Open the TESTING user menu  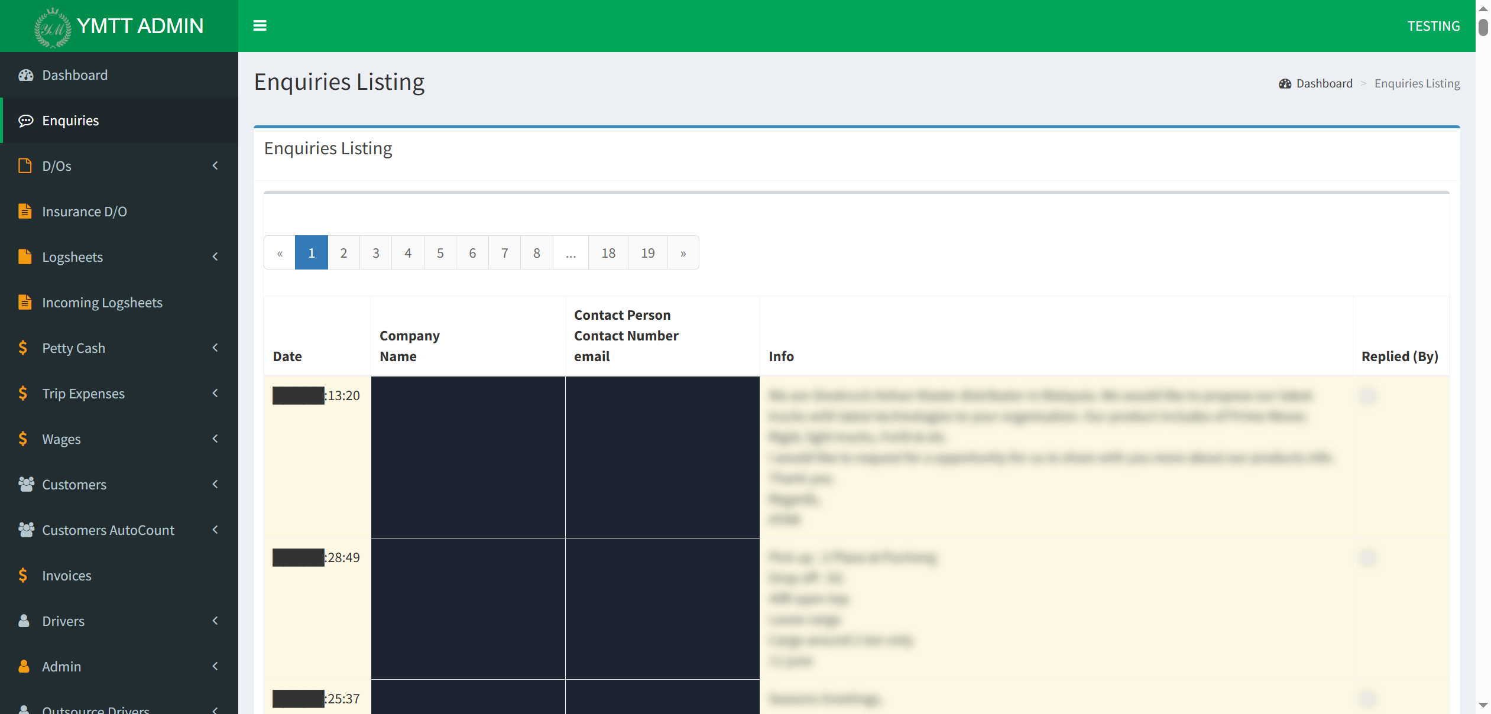pos(1433,26)
